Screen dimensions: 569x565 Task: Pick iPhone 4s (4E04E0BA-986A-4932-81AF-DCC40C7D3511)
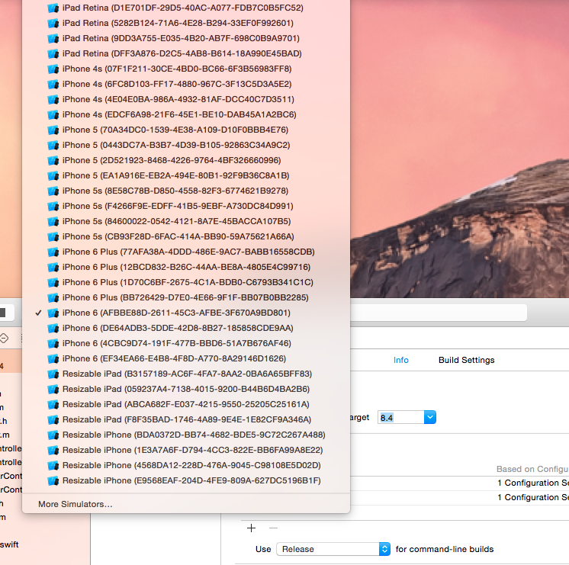point(186,99)
